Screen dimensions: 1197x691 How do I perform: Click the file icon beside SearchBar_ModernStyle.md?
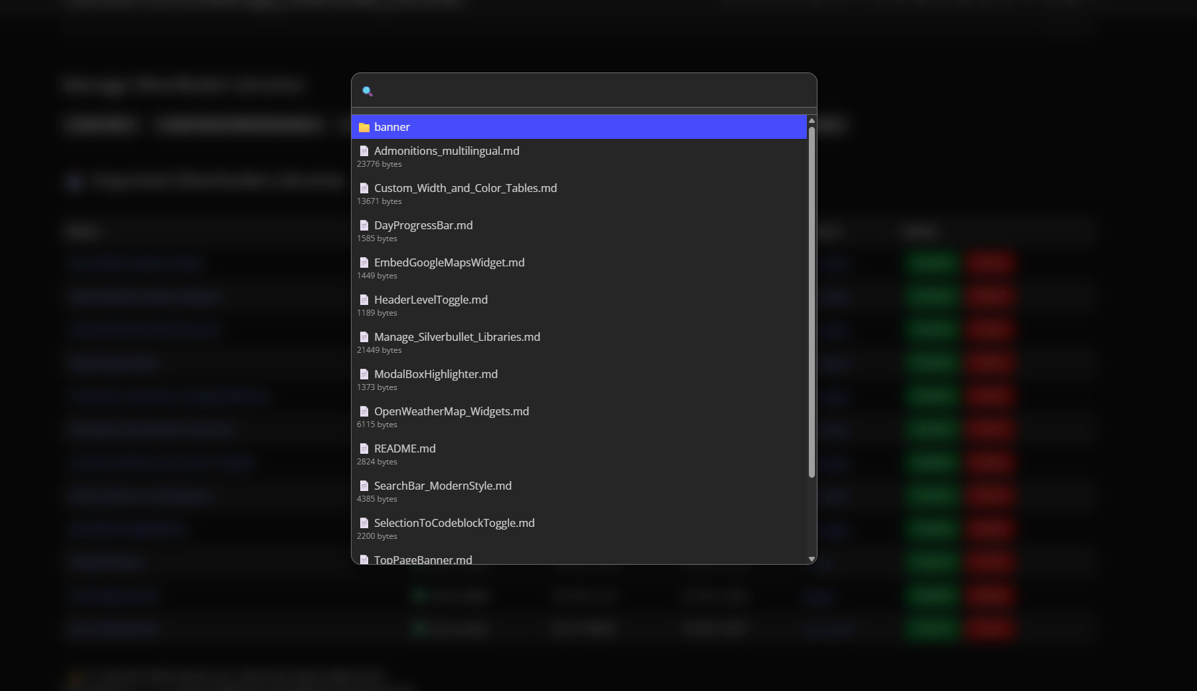(x=364, y=486)
